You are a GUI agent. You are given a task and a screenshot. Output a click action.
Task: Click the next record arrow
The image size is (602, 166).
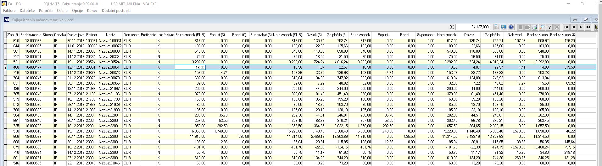click(581, 27)
